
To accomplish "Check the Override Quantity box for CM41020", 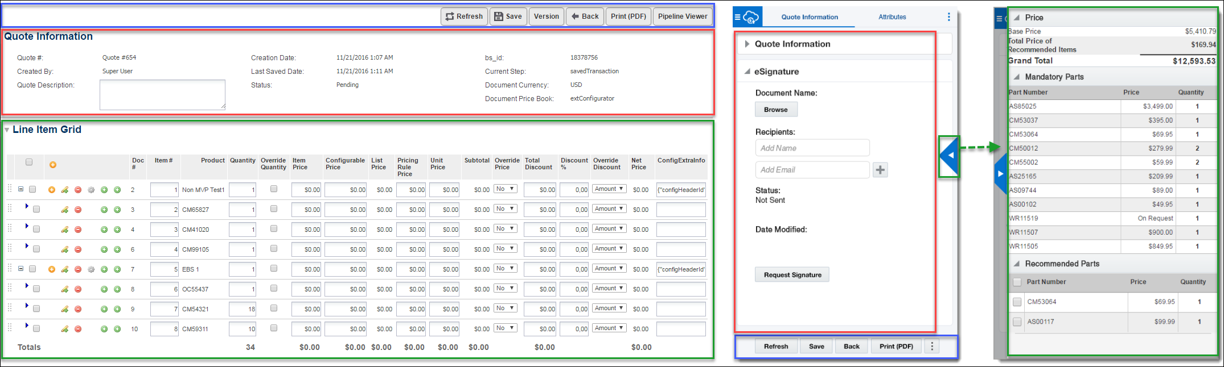I will pyautogui.click(x=274, y=228).
